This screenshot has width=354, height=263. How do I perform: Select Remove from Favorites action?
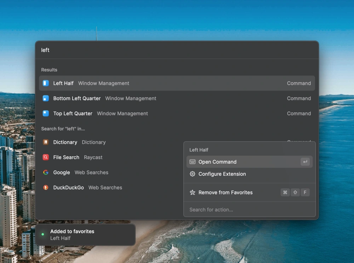point(249,192)
